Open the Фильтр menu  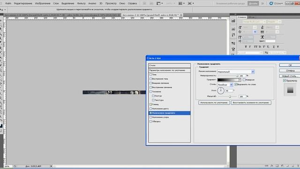[81, 3]
